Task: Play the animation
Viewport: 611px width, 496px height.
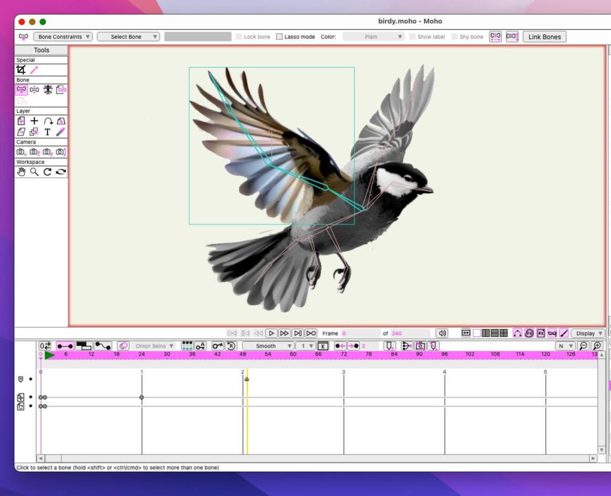Action: 271,333
